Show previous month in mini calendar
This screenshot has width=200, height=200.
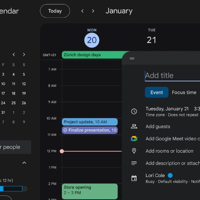pos(14,55)
